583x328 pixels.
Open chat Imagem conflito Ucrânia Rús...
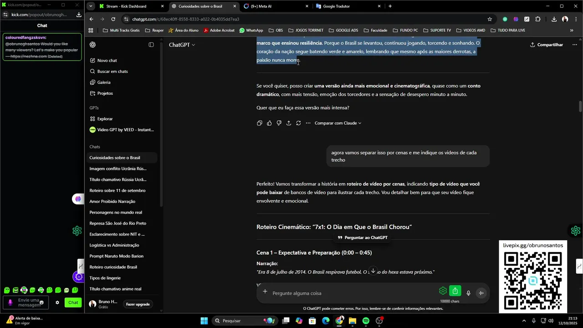[x=118, y=169]
